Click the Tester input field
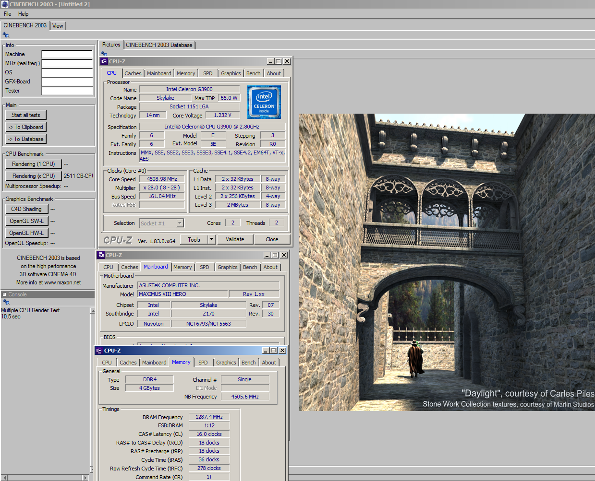 pyautogui.click(x=67, y=91)
